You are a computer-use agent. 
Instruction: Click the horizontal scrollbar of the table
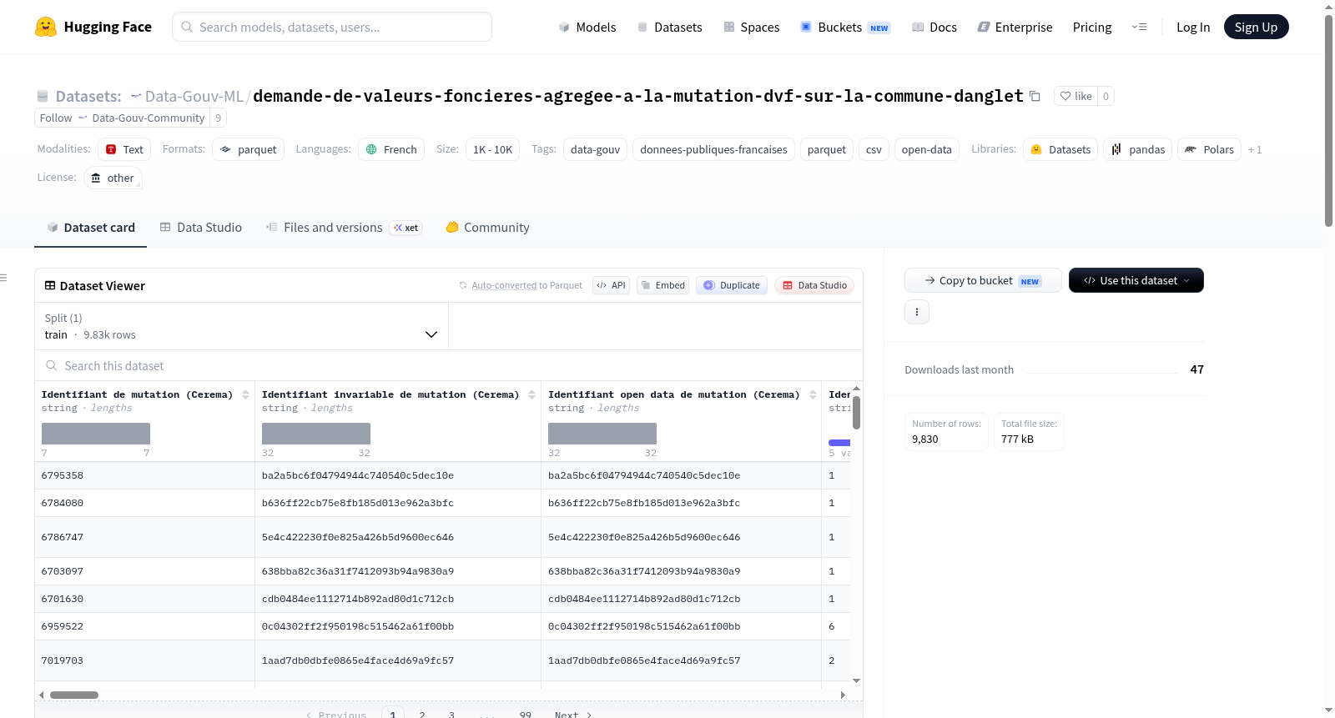pos(74,695)
